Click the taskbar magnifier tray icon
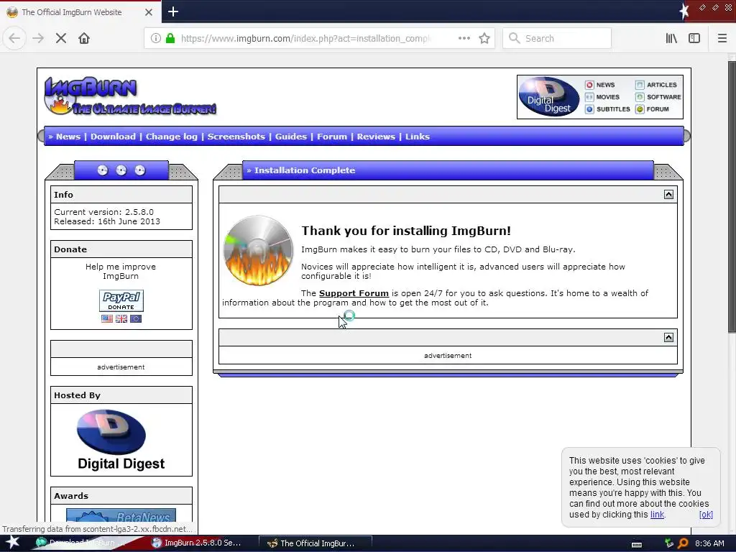Image resolution: width=736 pixels, height=552 pixels. 683,543
